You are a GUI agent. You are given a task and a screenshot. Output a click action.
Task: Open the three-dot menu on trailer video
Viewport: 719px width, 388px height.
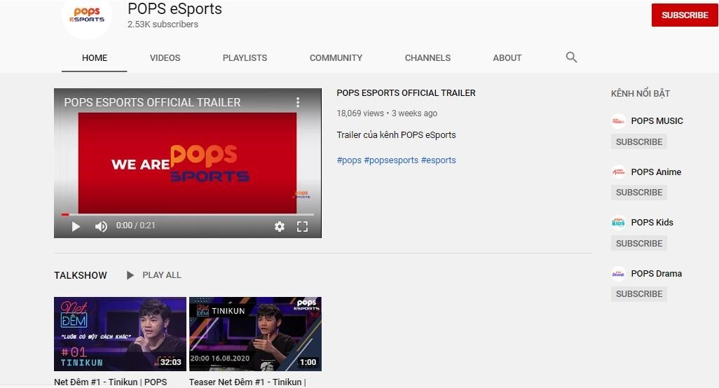pyautogui.click(x=298, y=102)
